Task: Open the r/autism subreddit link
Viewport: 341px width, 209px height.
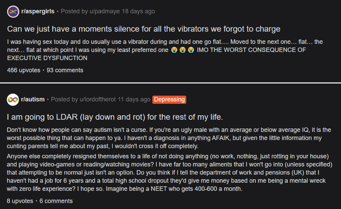Action: coord(33,100)
